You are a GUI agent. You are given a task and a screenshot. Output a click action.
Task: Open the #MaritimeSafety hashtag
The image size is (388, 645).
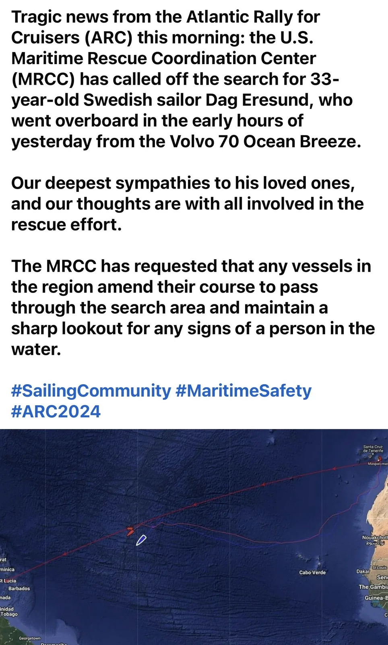[244, 391]
